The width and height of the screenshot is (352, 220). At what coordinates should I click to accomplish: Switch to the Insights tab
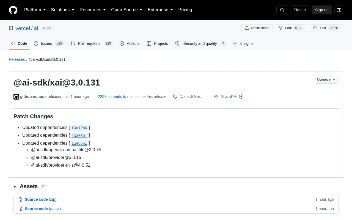(x=243, y=43)
